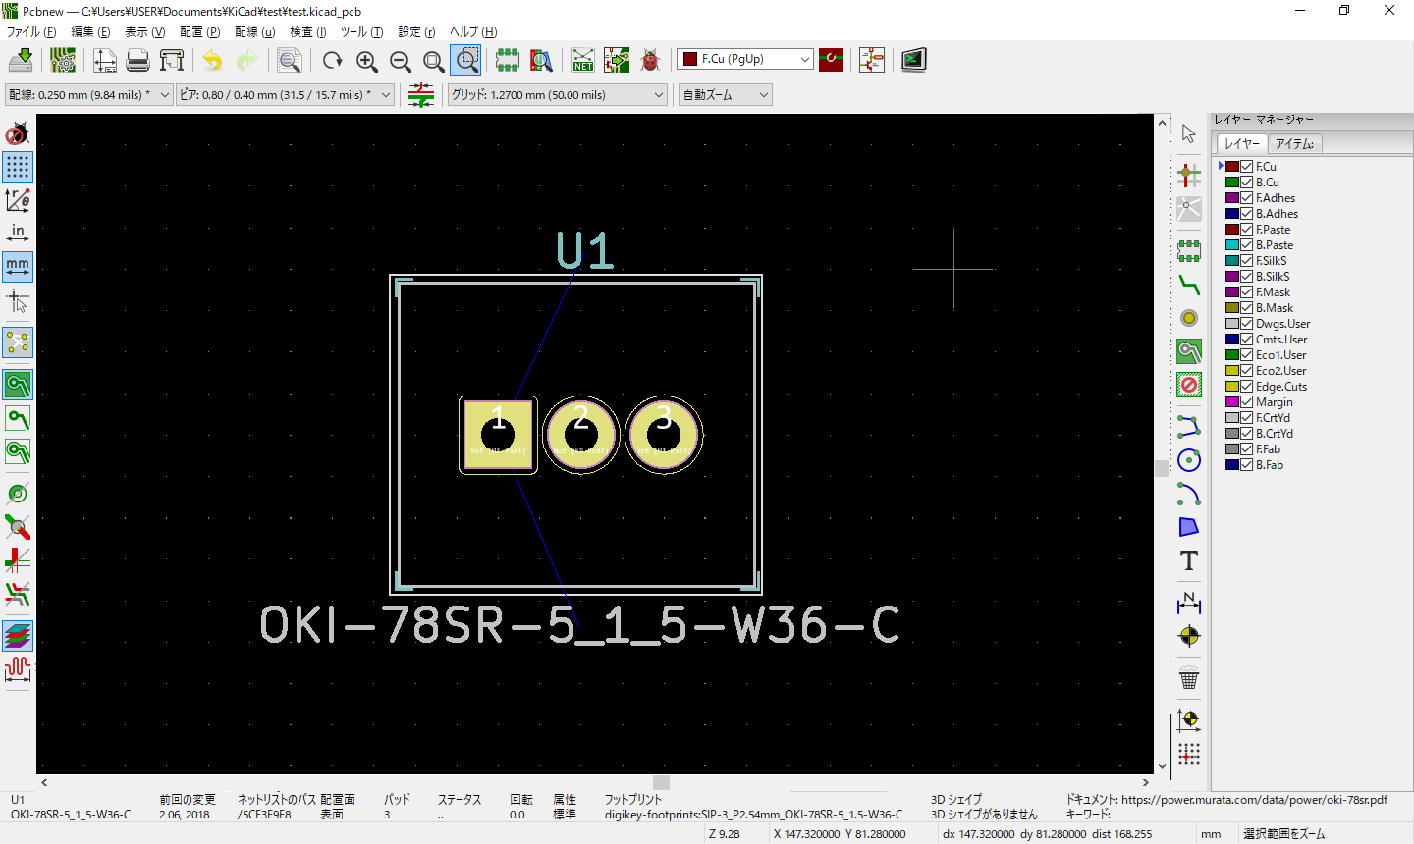Open the 編集 (E) menu
This screenshot has width=1414, height=844.
[90, 32]
